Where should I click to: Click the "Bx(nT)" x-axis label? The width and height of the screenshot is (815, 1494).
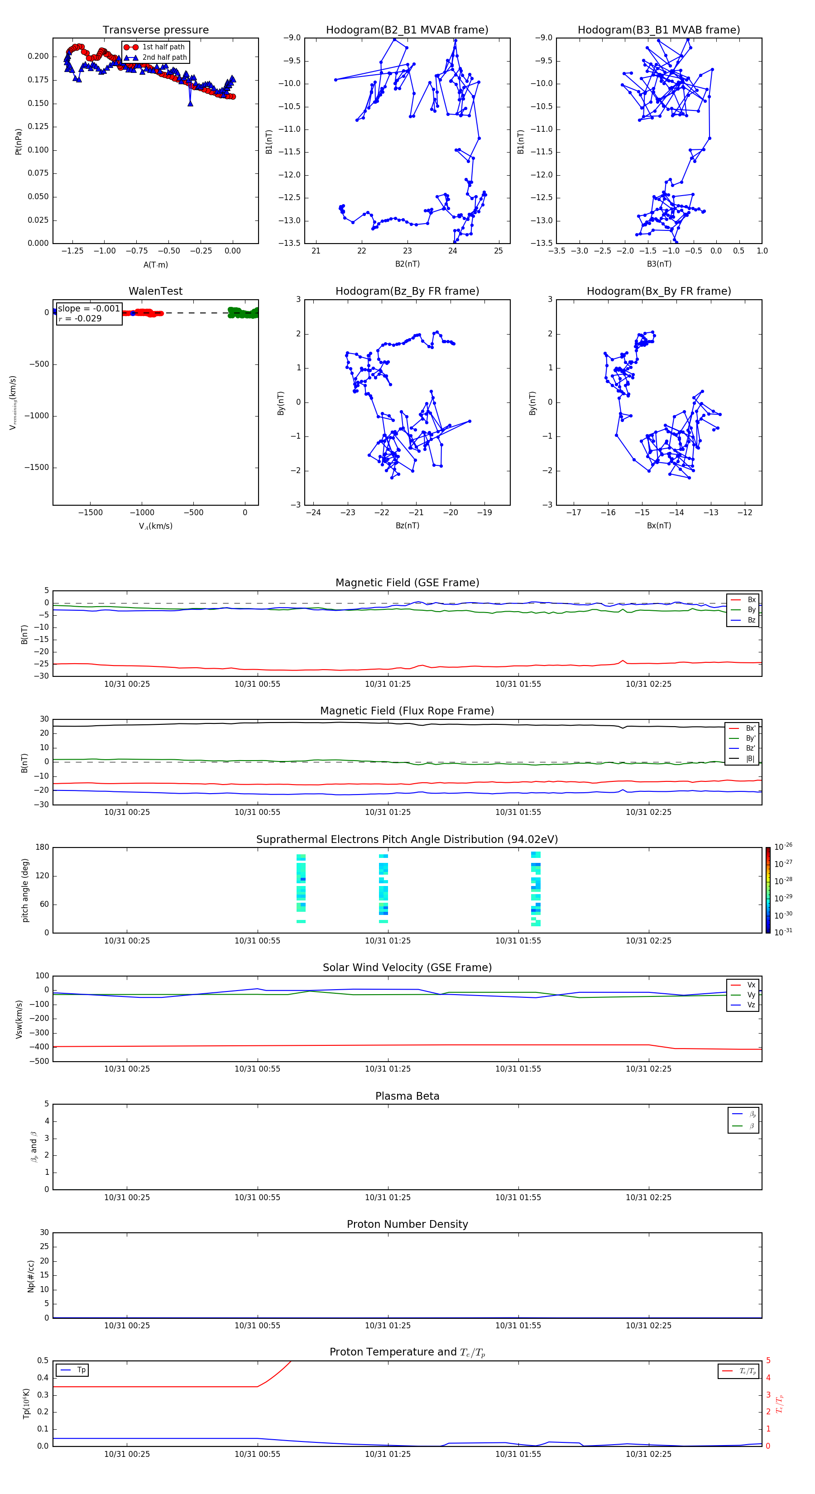(659, 526)
